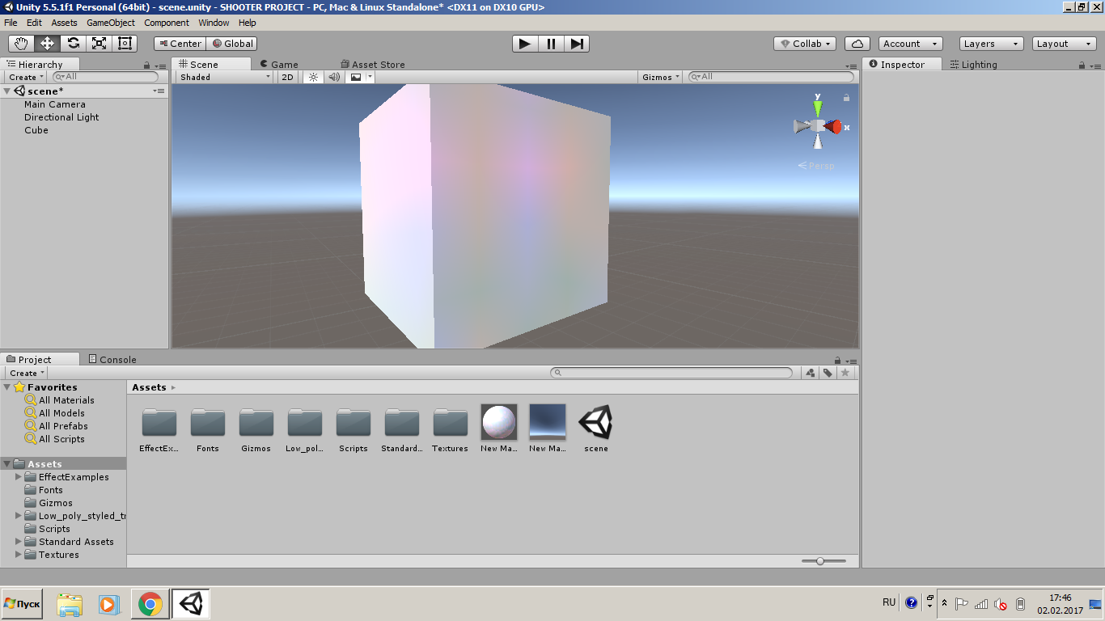Toggle Global handle rotation

pyautogui.click(x=233, y=44)
